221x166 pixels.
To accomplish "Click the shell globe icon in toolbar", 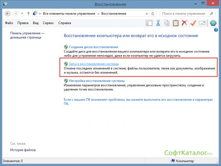I will tap(213, 23).
